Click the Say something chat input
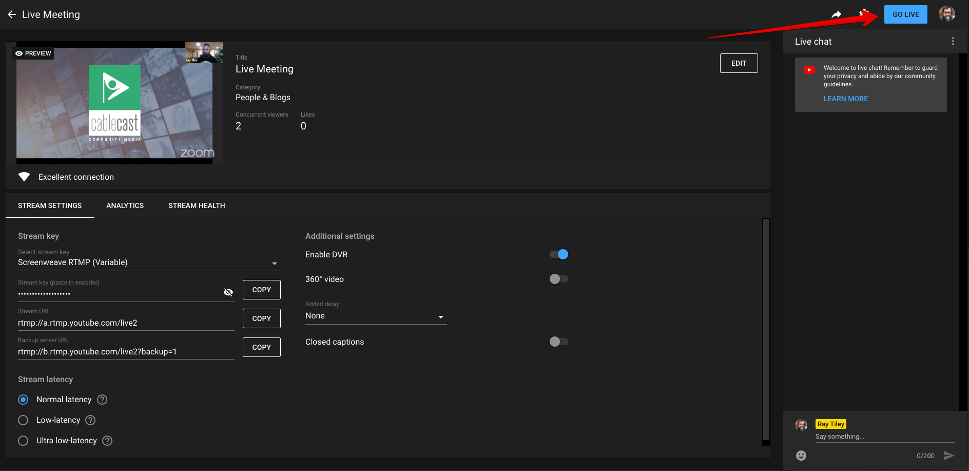Viewport: 969px width, 471px height. click(885, 437)
